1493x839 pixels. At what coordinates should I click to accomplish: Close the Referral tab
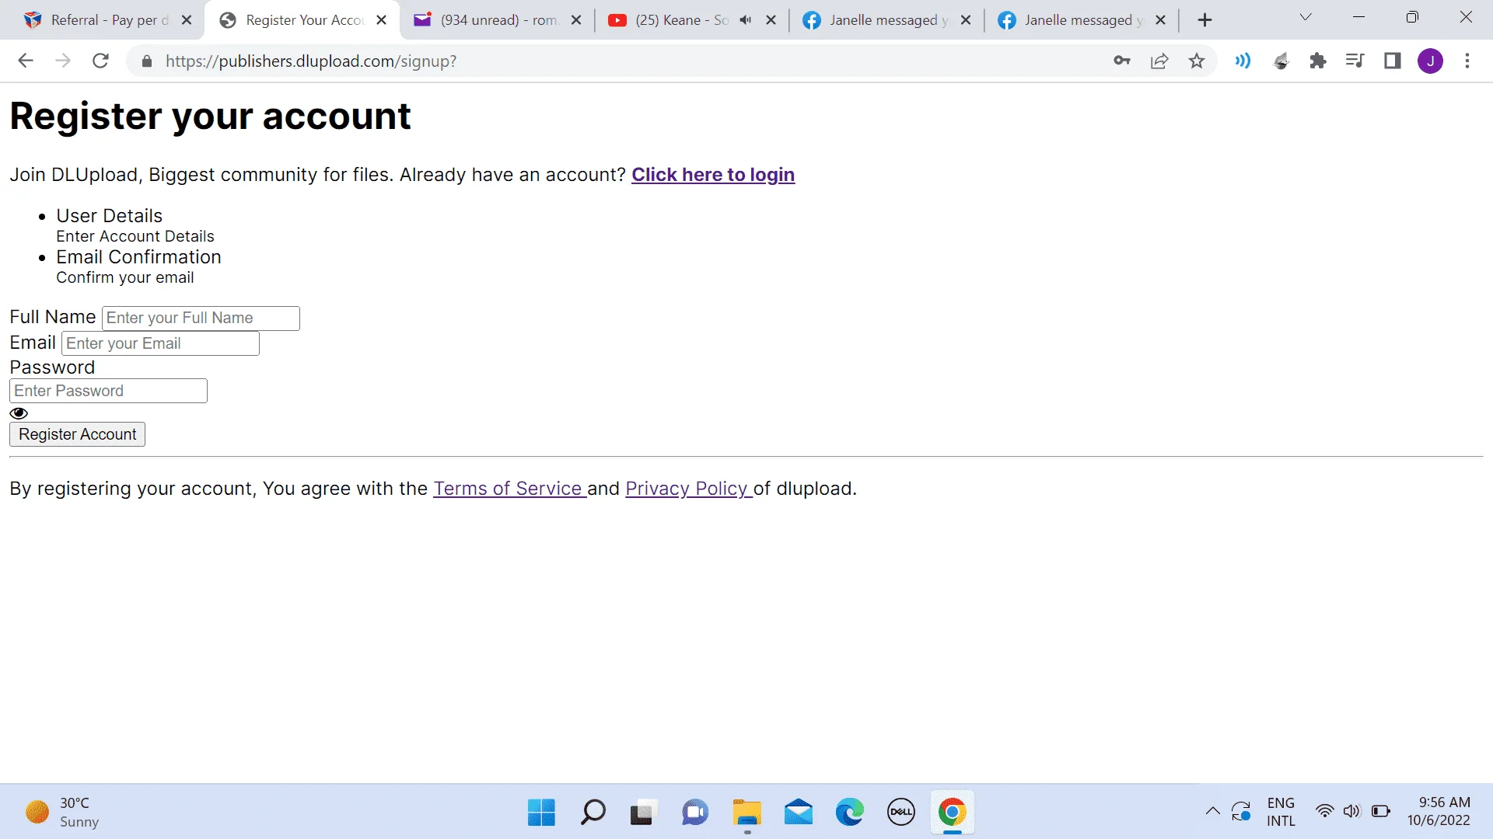pyautogui.click(x=187, y=20)
